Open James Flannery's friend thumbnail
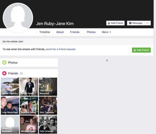The height and width of the screenshot is (134, 156). coord(10,87)
